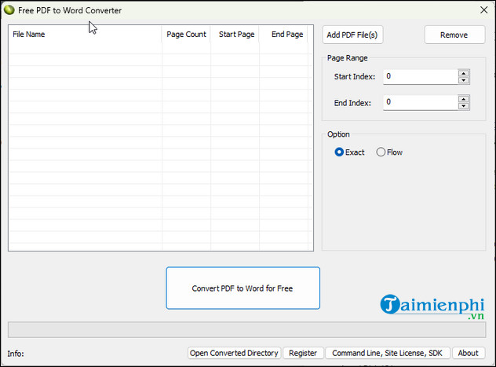Decrease the Start Index value
The width and height of the screenshot is (496, 367).
(x=464, y=80)
